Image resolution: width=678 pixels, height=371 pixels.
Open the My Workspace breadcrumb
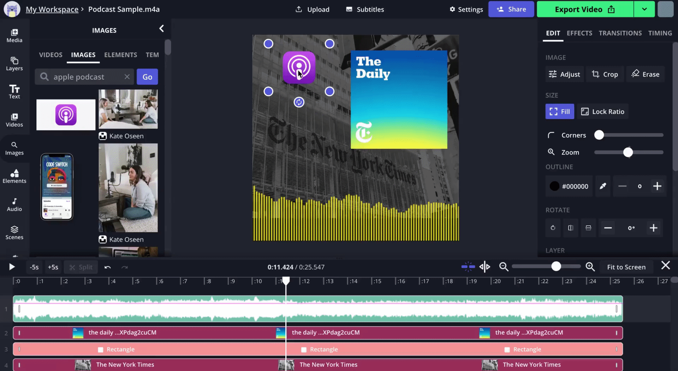[x=52, y=9]
